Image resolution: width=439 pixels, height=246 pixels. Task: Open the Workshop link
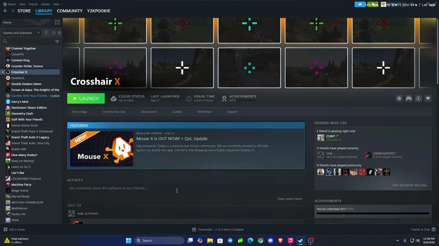pos(204,112)
